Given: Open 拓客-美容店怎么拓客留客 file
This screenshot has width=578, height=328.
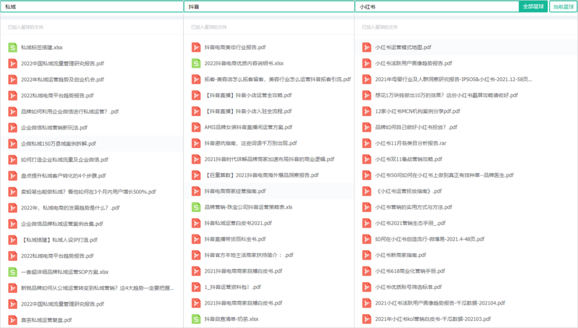Looking at the screenshot, I should point(278,79).
